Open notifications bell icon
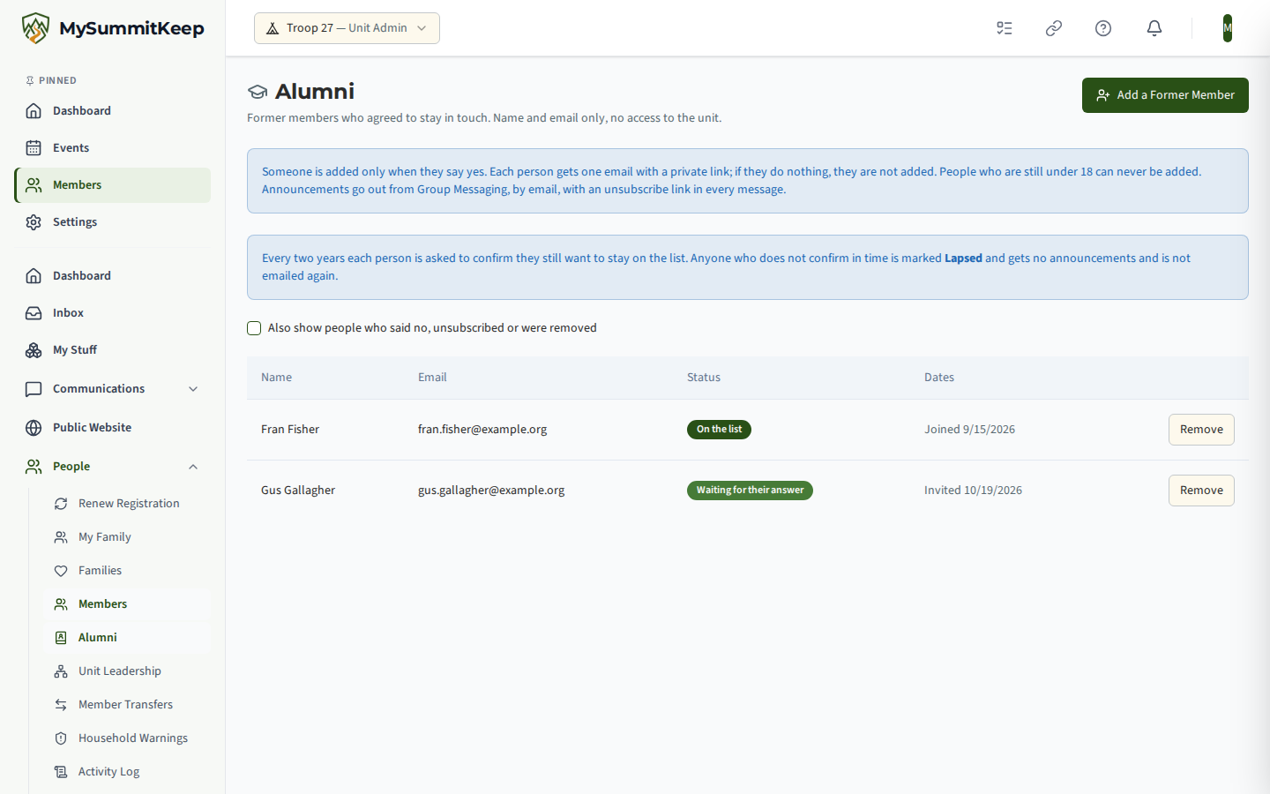This screenshot has height=794, width=1270. [x=1154, y=28]
